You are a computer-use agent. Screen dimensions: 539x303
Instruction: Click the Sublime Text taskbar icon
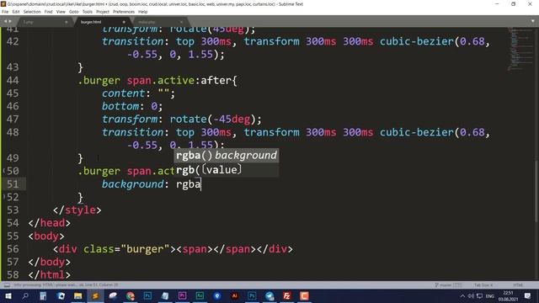click(x=95, y=295)
